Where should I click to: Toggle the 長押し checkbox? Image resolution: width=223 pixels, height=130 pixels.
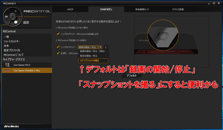click(58, 53)
